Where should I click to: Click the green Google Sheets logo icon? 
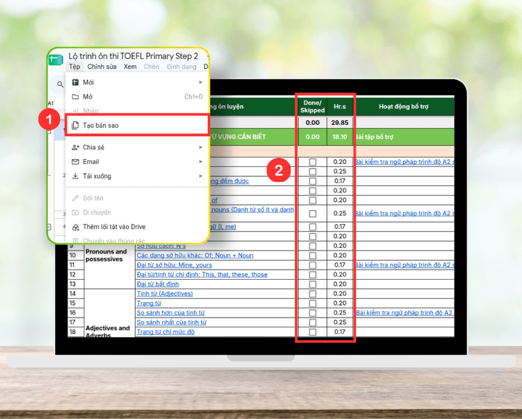tap(56, 60)
